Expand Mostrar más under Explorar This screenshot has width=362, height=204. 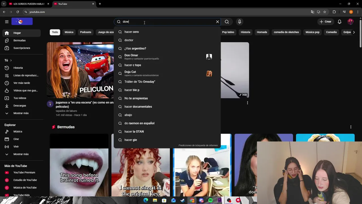pyautogui.click(x=21, y=154)
